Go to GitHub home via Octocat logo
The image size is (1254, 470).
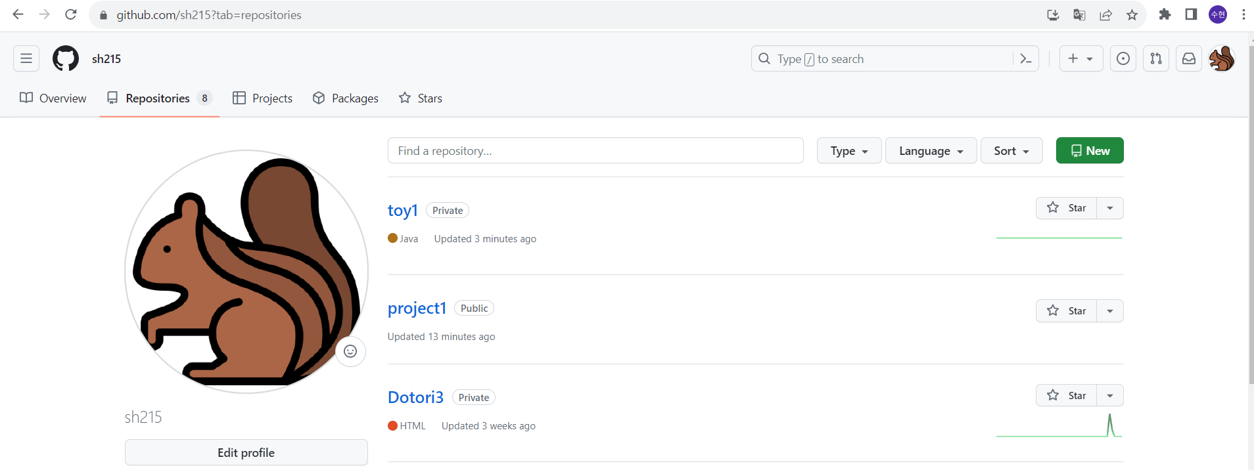tap(66, 58)
